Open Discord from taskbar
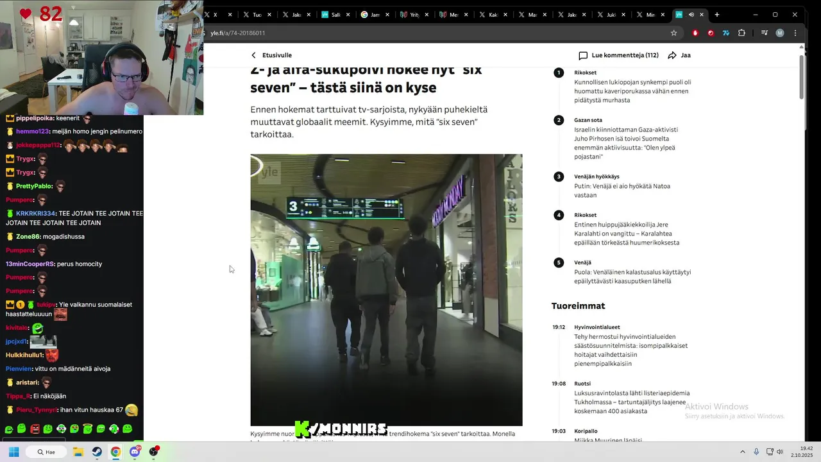Image resolution: width=821 pixels, height=462 pixels. pos(135,452)
